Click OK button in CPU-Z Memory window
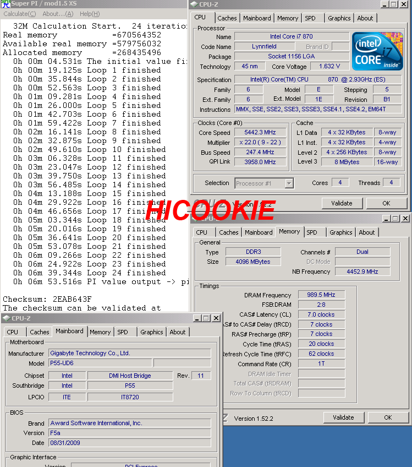 coord(388,417)
